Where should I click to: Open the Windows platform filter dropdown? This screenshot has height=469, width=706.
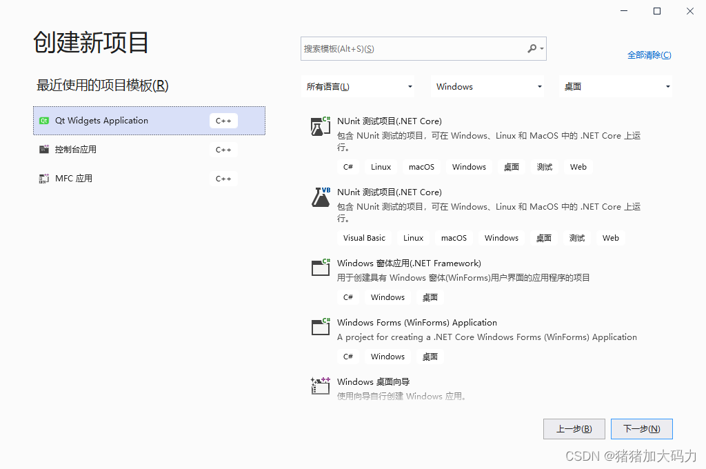click(x=487, y=86)
